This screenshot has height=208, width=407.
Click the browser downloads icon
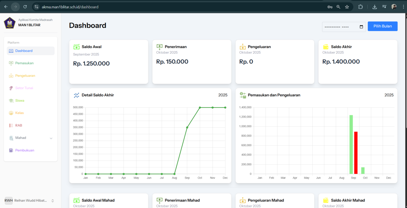pyautogui.click(x=374, y=7)
